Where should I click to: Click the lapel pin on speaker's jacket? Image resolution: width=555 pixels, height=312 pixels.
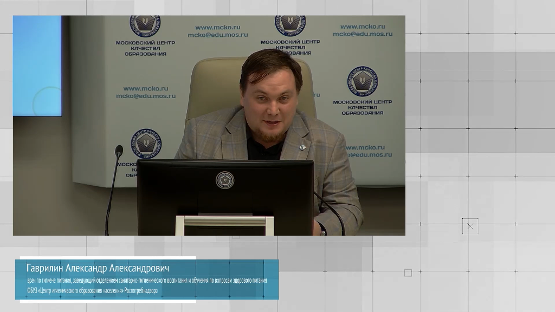302,147
